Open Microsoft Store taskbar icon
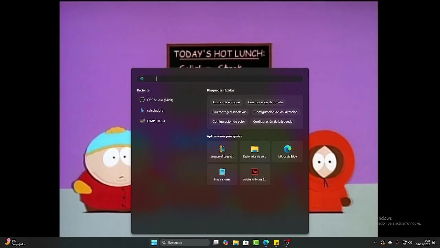 (246, 242)
